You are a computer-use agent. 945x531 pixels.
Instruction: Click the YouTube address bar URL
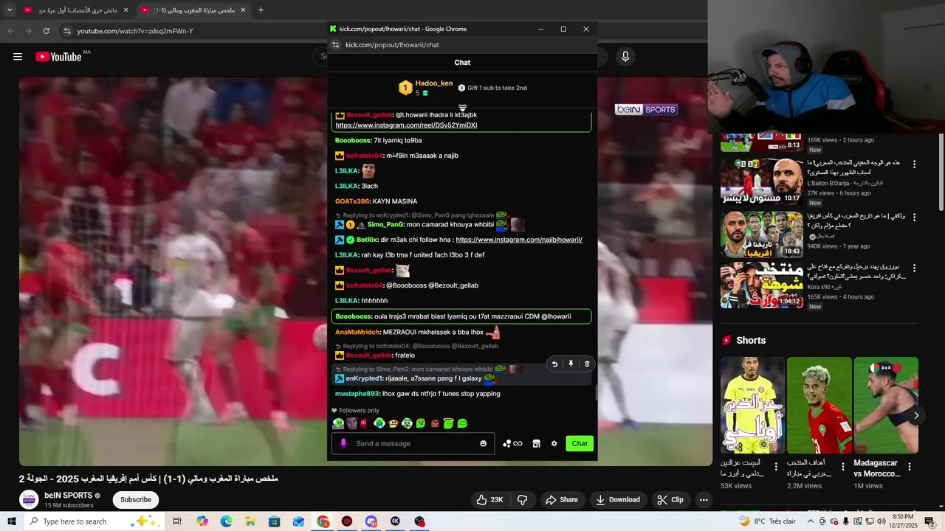click(x=135, y=31)
